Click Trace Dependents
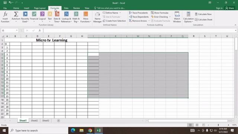Screen dimensions: 238x134 click(139, 17)
